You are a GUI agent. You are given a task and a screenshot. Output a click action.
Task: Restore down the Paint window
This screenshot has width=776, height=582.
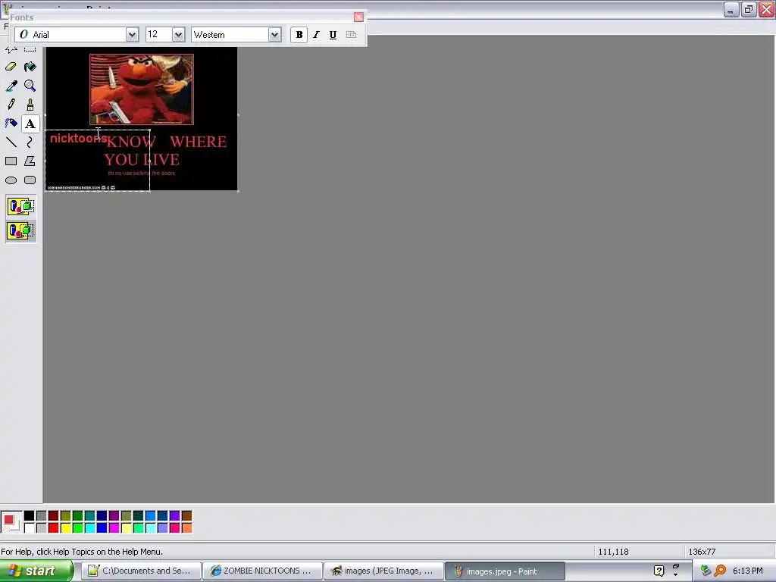pos(749,9)
